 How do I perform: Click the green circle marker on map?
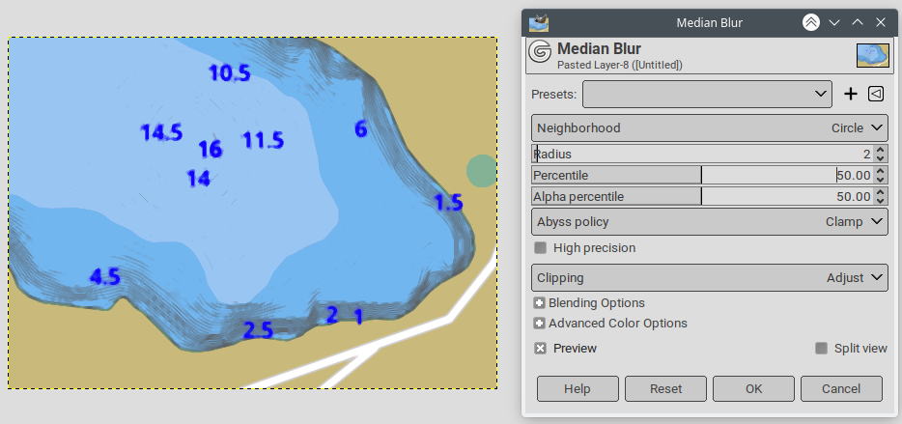(x=482, y=170)
